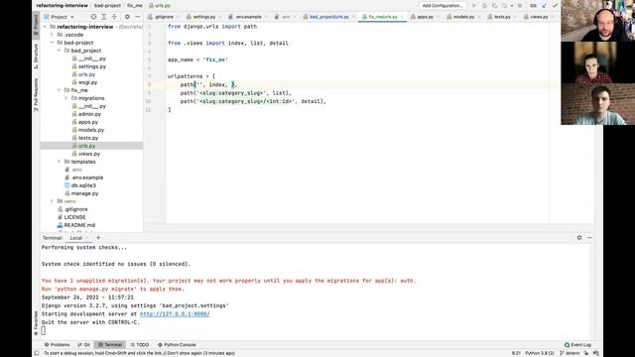Click the locate-in-tree target icon in Project panel
Image resolution: width=635 pixels, height=357 pixels.
(x=93, y=17)
